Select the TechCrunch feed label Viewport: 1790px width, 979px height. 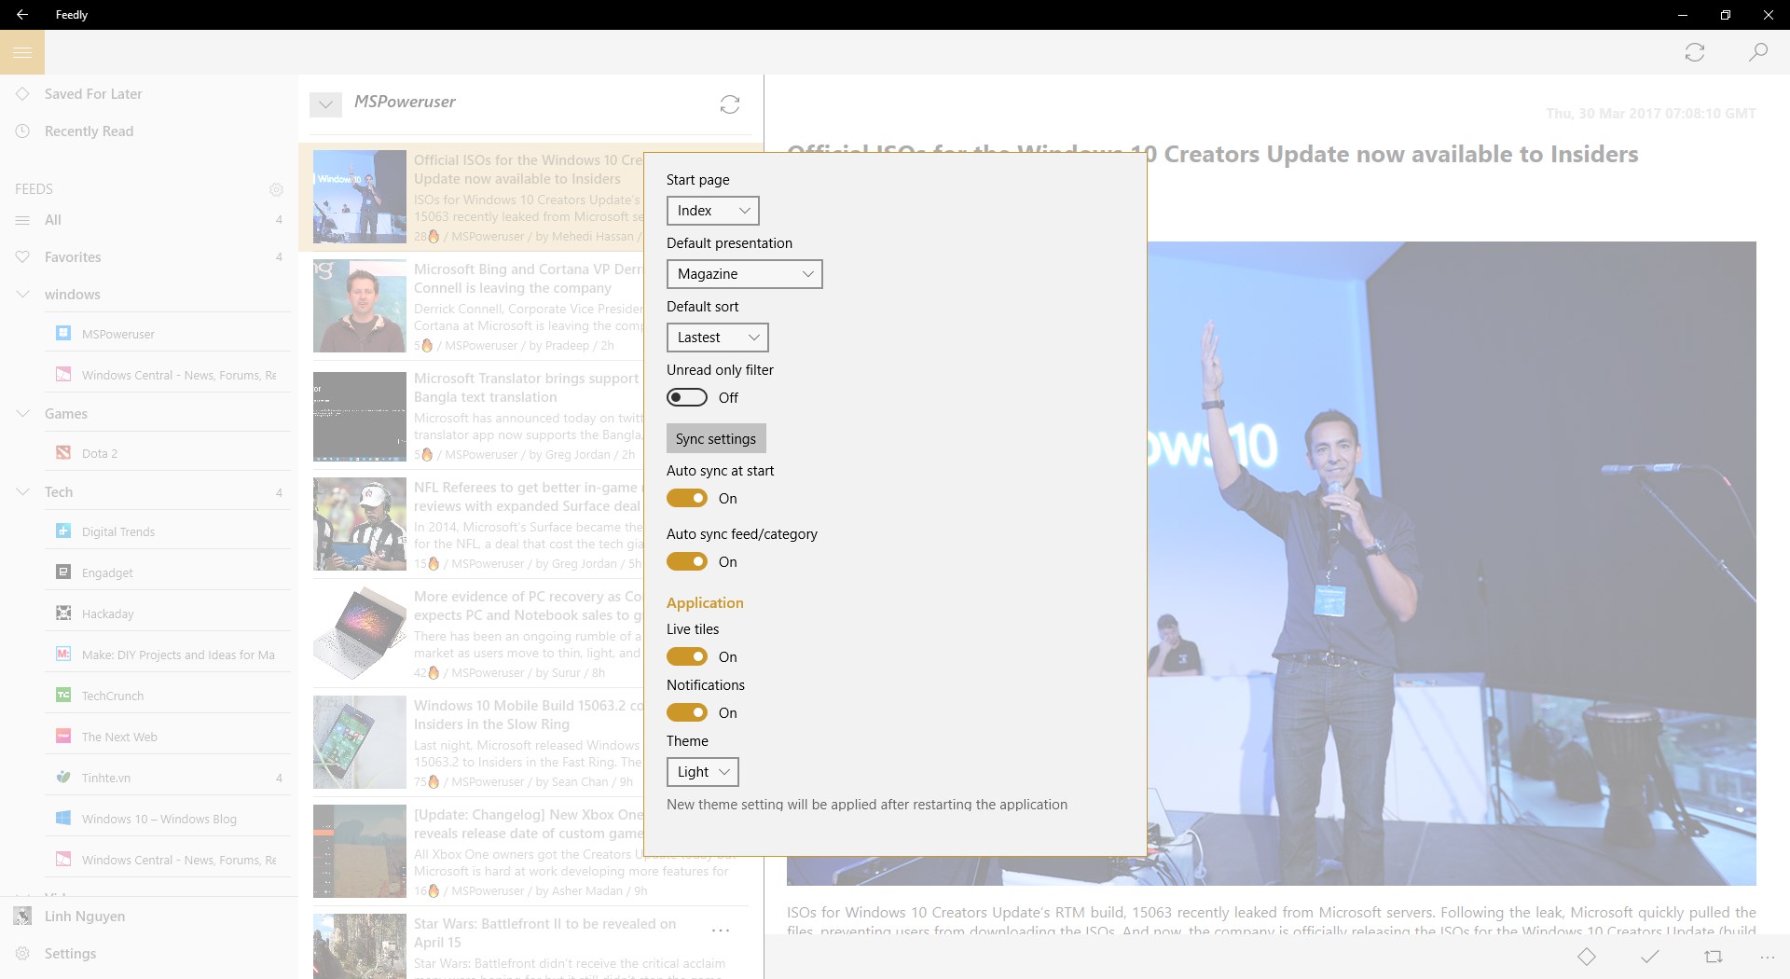tap(113, 696)
